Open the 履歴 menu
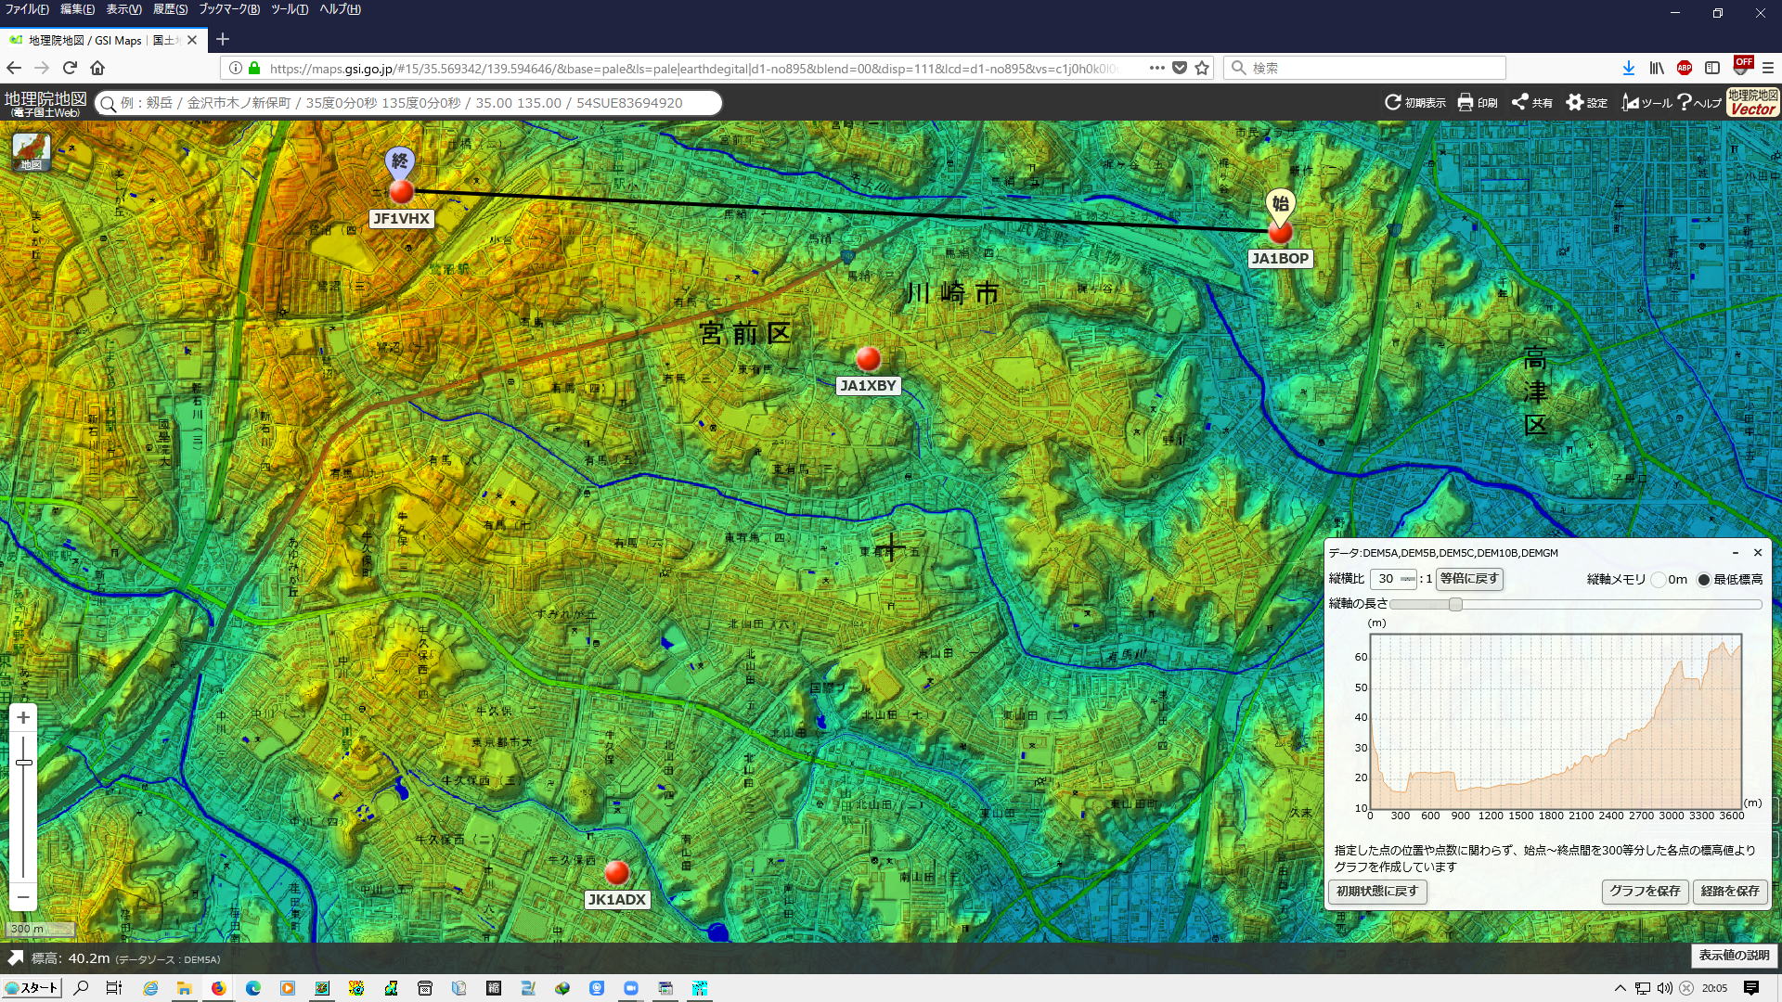This screenshot has width=1782, height=1002. (x=170, y=9)
